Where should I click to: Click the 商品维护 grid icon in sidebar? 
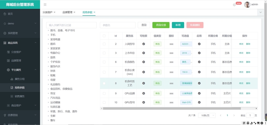8,105
